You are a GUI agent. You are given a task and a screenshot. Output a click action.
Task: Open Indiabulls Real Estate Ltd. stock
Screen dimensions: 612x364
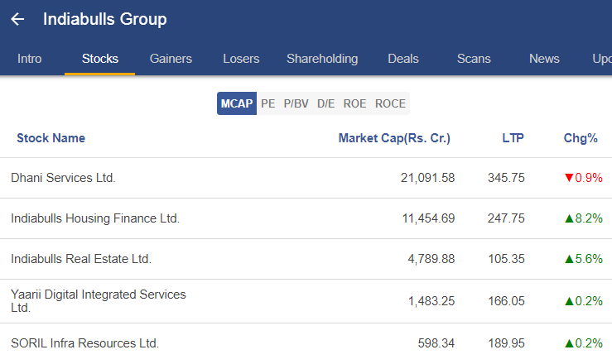pyautogui.click(x=306, y=259)
